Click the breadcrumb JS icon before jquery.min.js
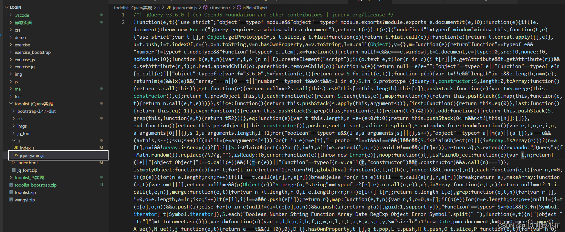Screen dimensions: 565x232 (169, 7)
